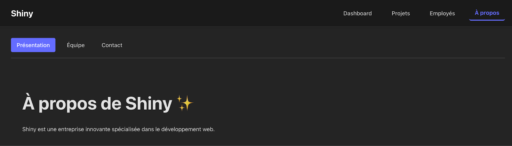Open the Dashboard navigation link
This screenshot has height=146, width=512.
(357, 13)
